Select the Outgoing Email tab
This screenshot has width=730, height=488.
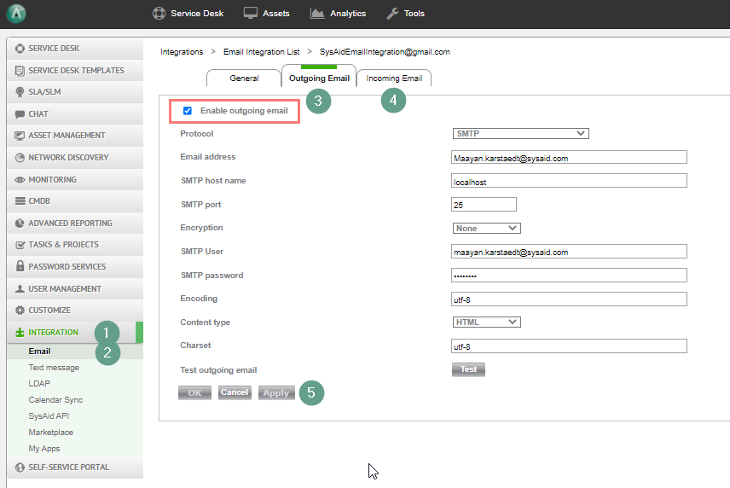319,78
